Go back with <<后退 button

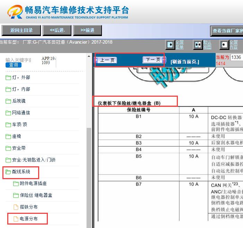(57, 30)
